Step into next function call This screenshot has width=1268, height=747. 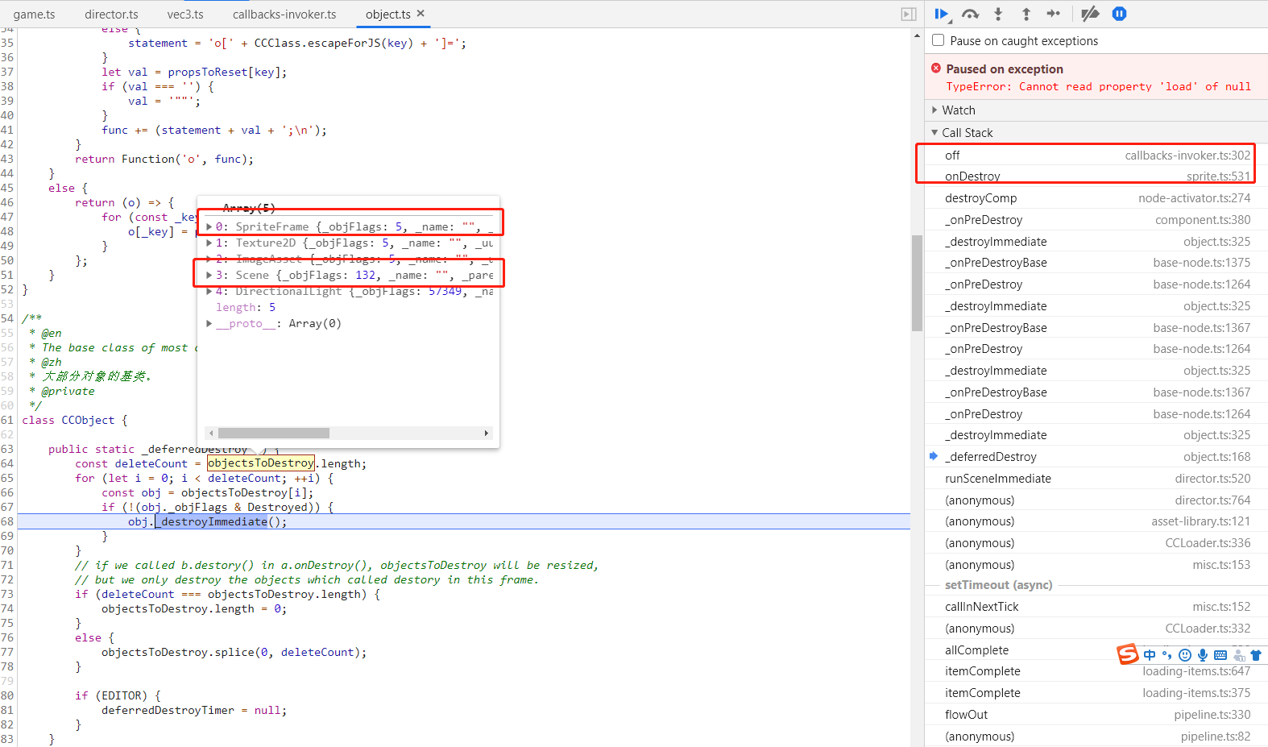[x=998, y=14]
